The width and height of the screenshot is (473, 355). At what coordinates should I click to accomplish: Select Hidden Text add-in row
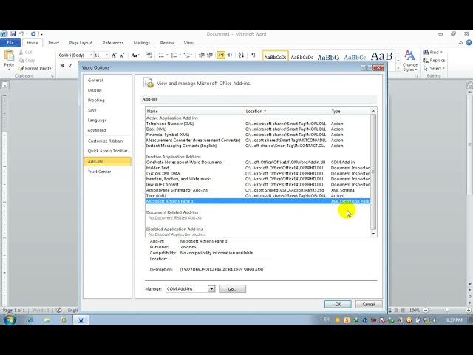click(x=258, y=168)
